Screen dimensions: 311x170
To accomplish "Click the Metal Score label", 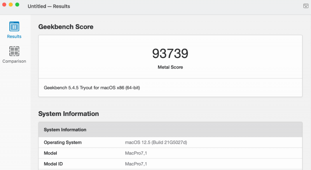I will tap(170, 67).
